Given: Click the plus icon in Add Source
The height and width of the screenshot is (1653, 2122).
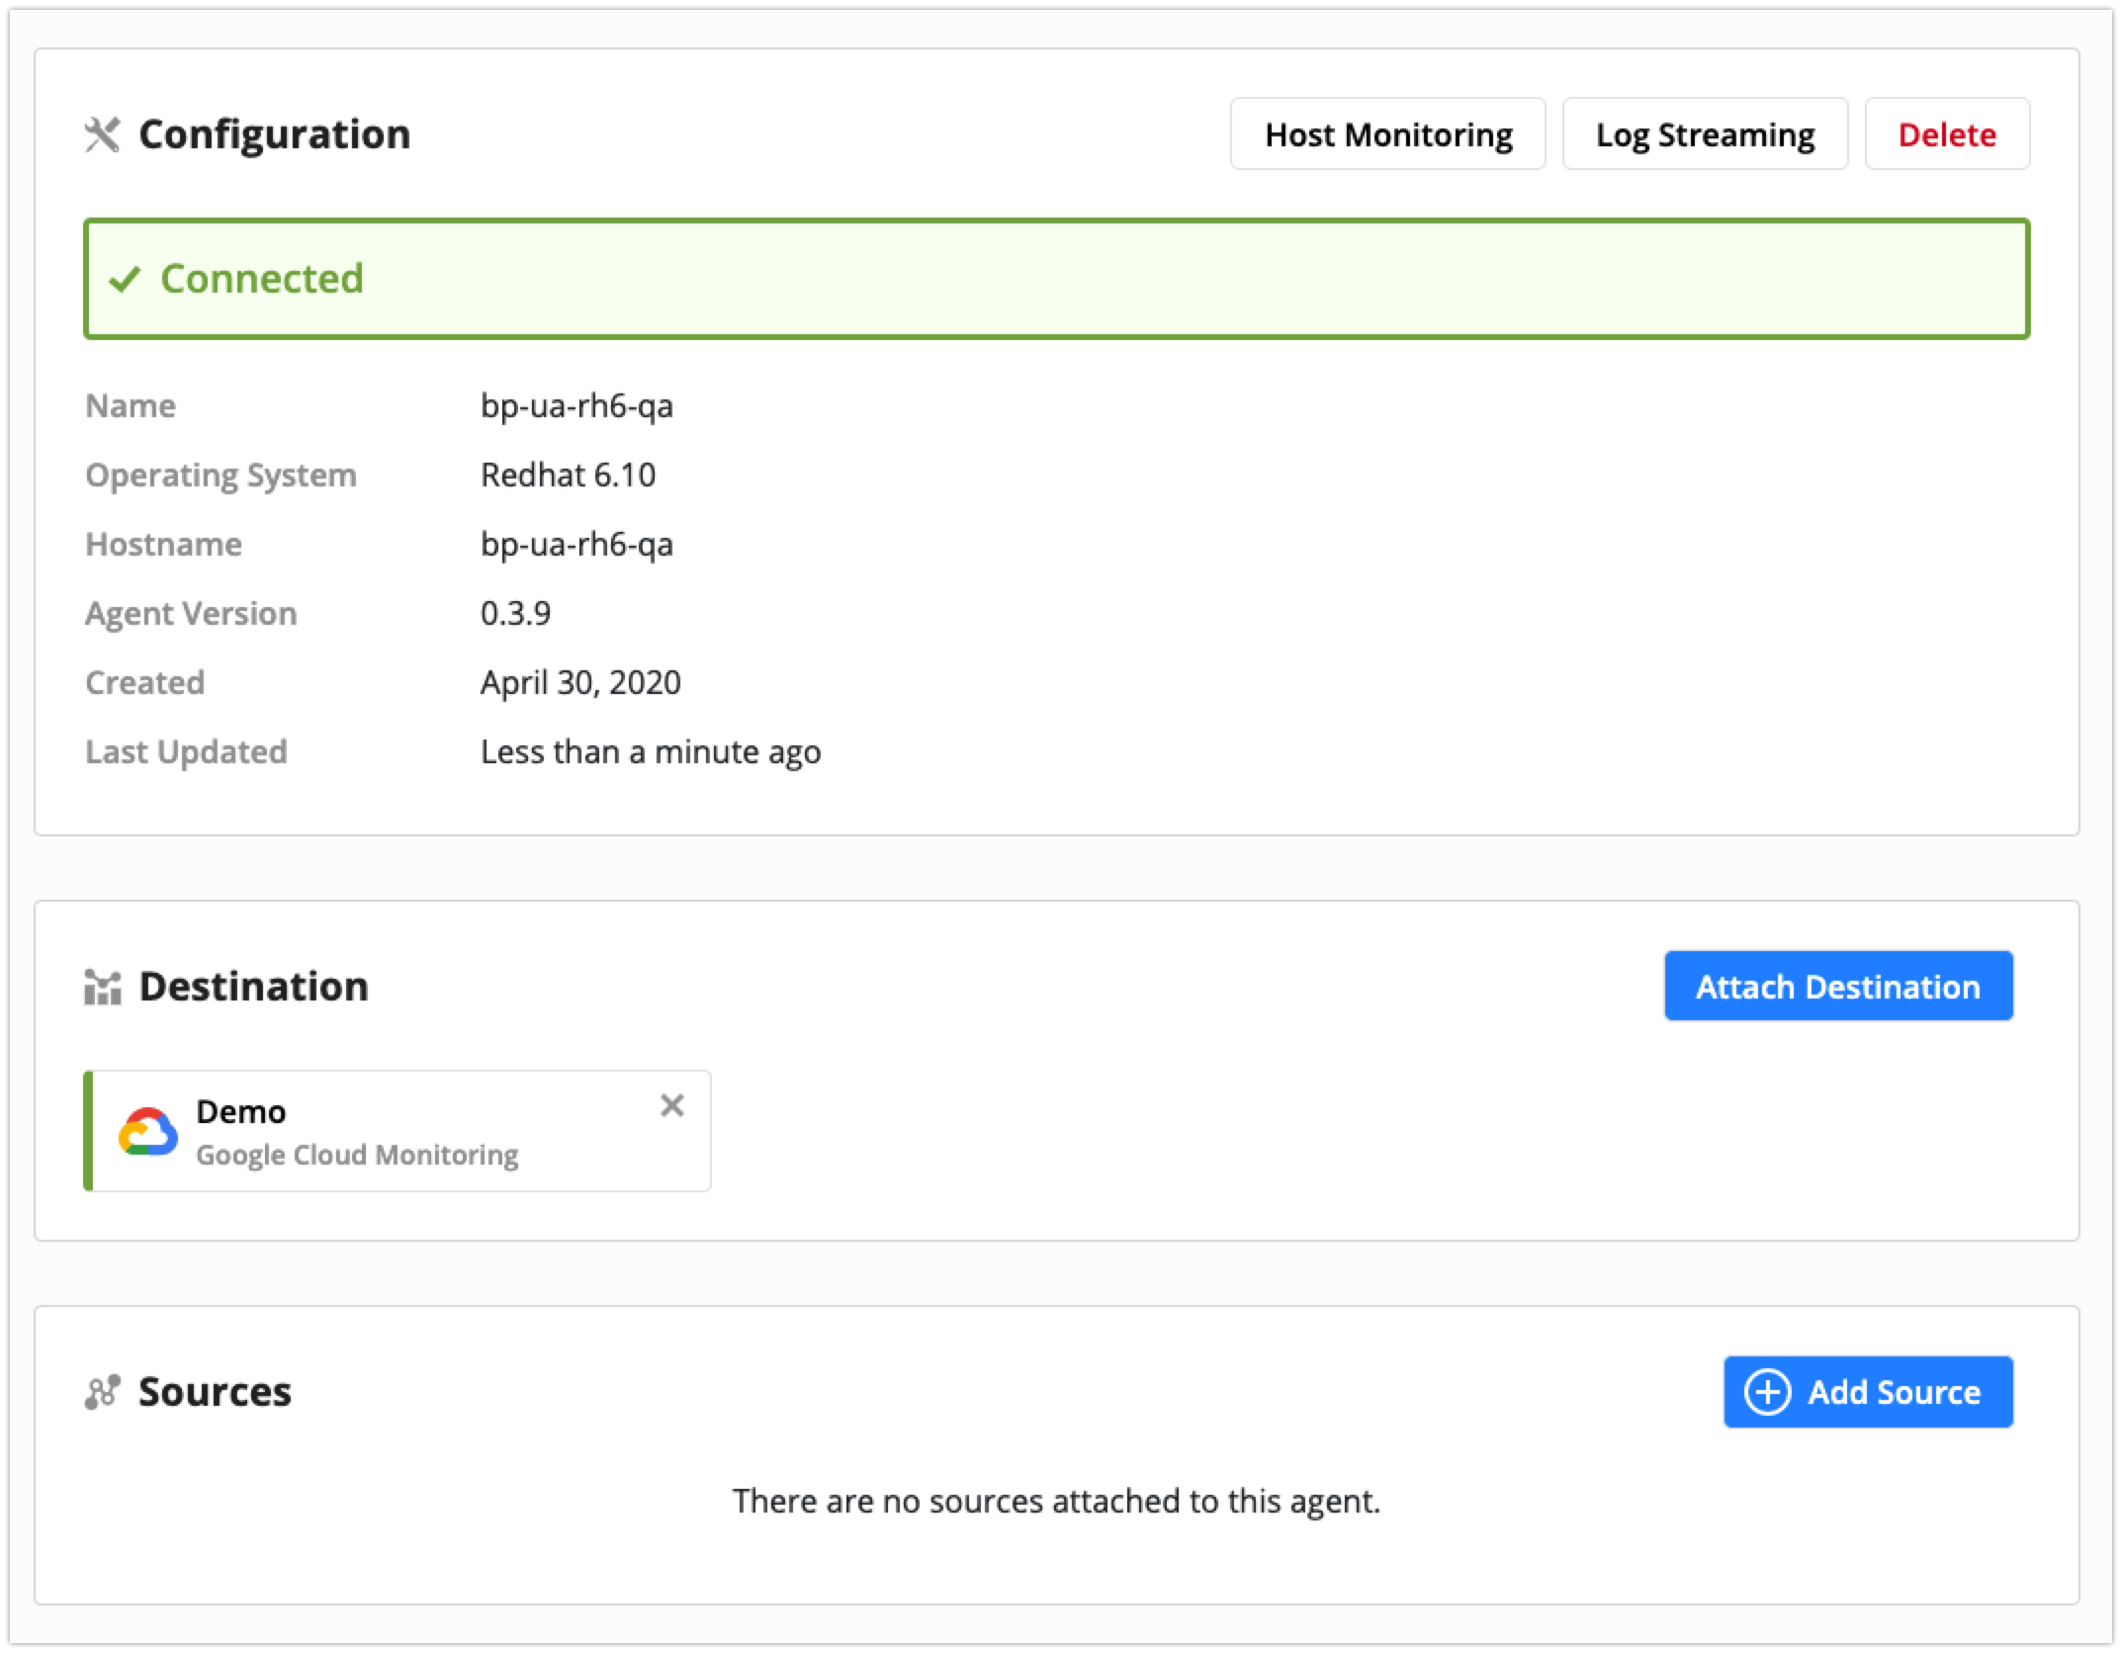Looking at the screenshot, I should pos(1767,1392).
